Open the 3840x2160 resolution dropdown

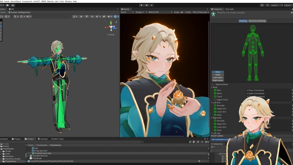[160, 12]
